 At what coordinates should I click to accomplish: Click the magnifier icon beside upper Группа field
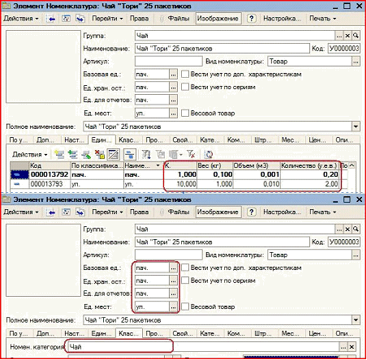[356, 36]
